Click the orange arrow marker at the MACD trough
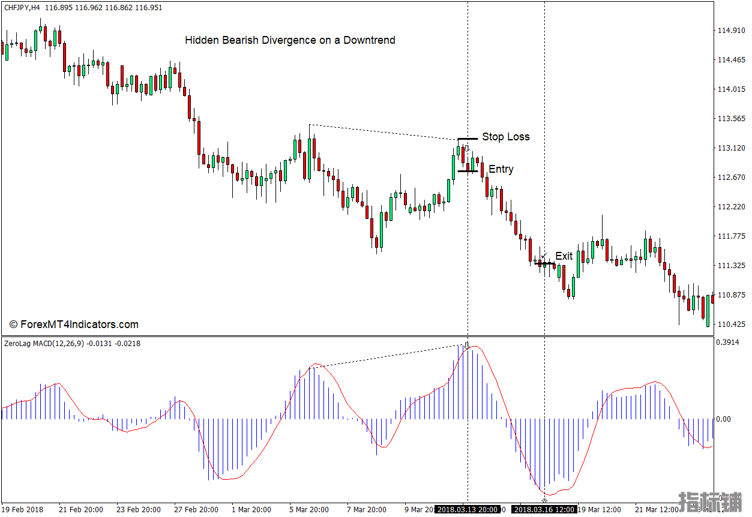The height and width of the screenshot is (517, 752). (x=544, y=500)
